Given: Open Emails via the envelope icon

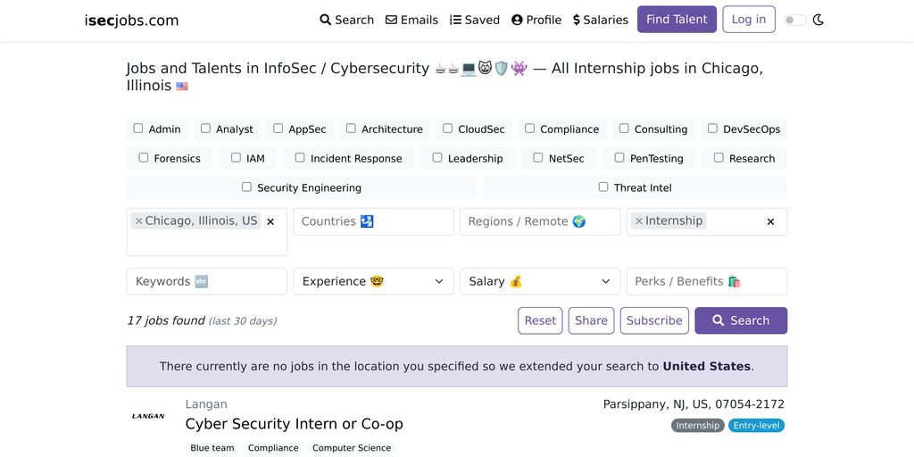Looking at the screenshot, I should 391,20.
